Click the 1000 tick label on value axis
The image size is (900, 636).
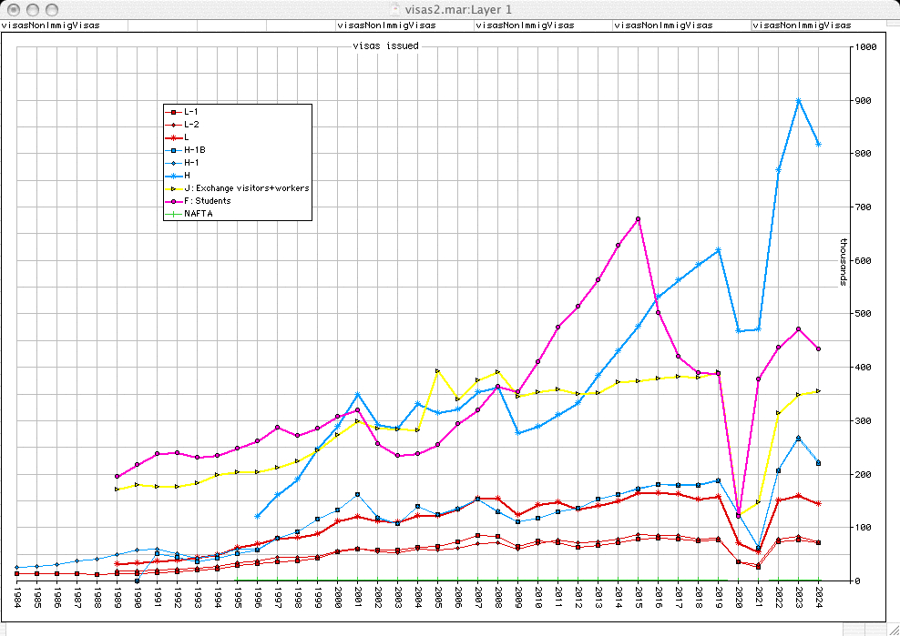[x=864, y=46]
